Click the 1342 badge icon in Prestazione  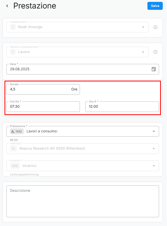point(17,131)
